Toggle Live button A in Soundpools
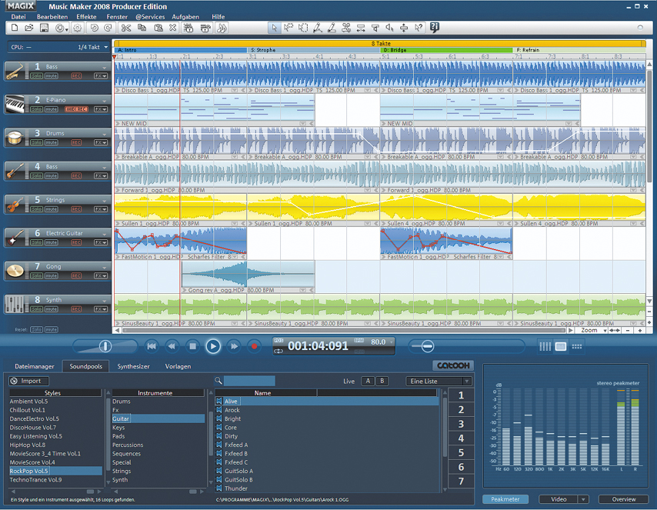The height and width of the screenshot is (510, 657). [x=368, y=381]
